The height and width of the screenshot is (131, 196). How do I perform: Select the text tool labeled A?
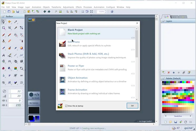pyautogui.click(x=3, y=55)
